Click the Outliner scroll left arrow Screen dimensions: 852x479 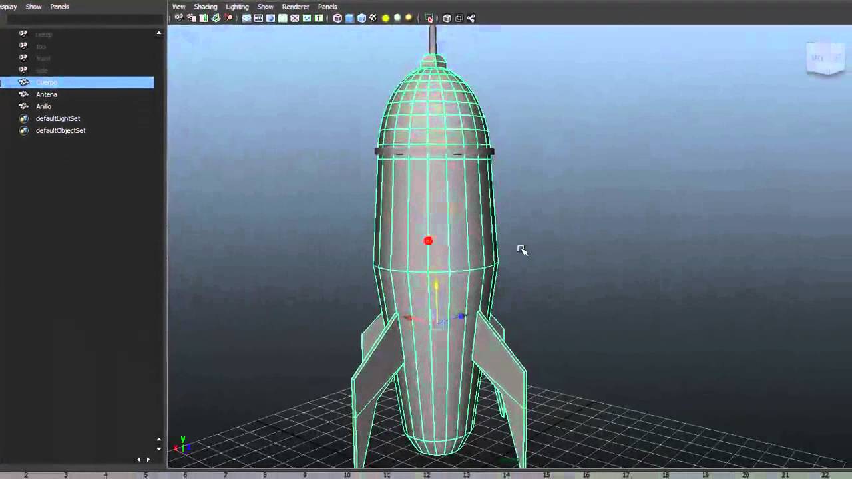click(x=139, y=459)
